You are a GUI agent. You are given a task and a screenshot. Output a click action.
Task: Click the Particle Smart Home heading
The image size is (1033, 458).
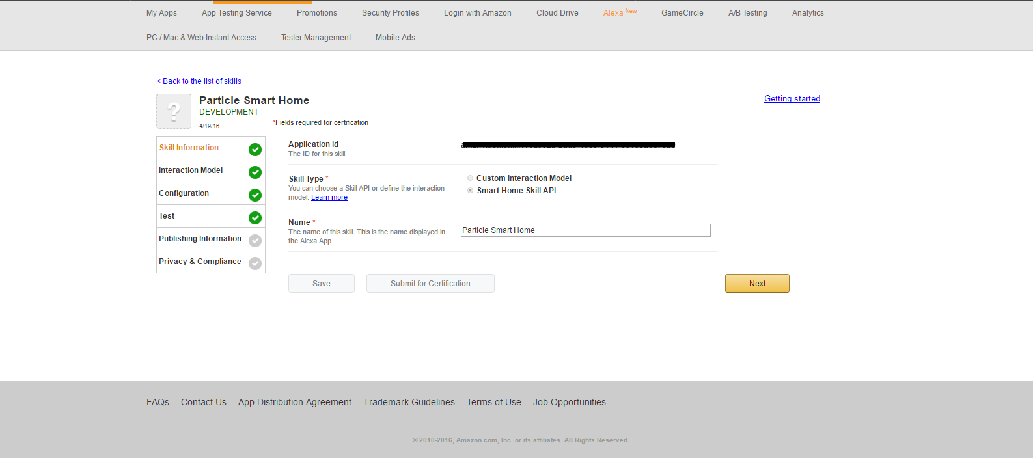click(254, 100)
